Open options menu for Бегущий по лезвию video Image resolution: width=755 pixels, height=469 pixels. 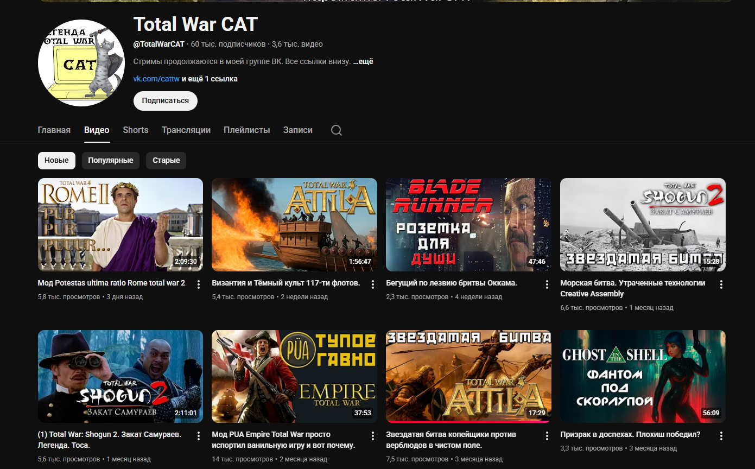tap(547, 284)
